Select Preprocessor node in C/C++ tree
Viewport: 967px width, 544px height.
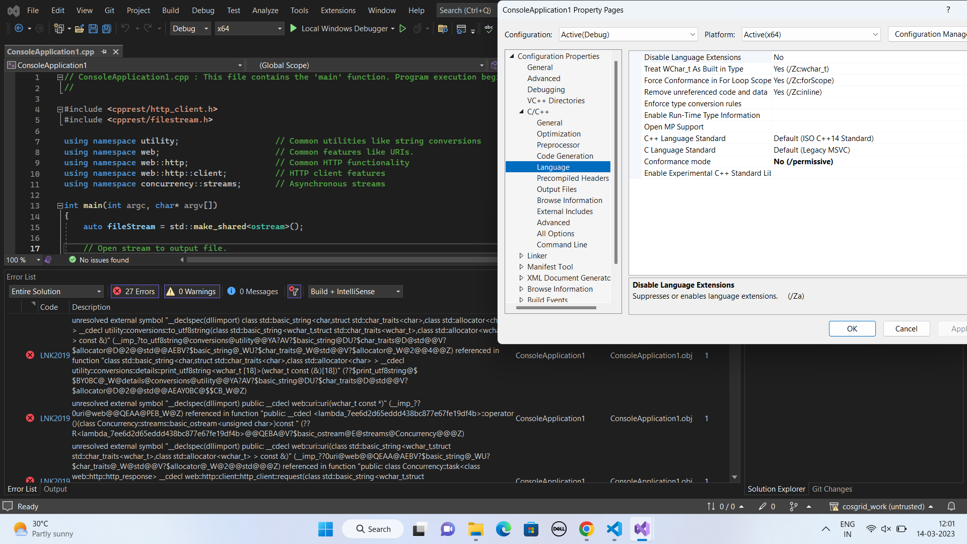[x=559, y=145]
